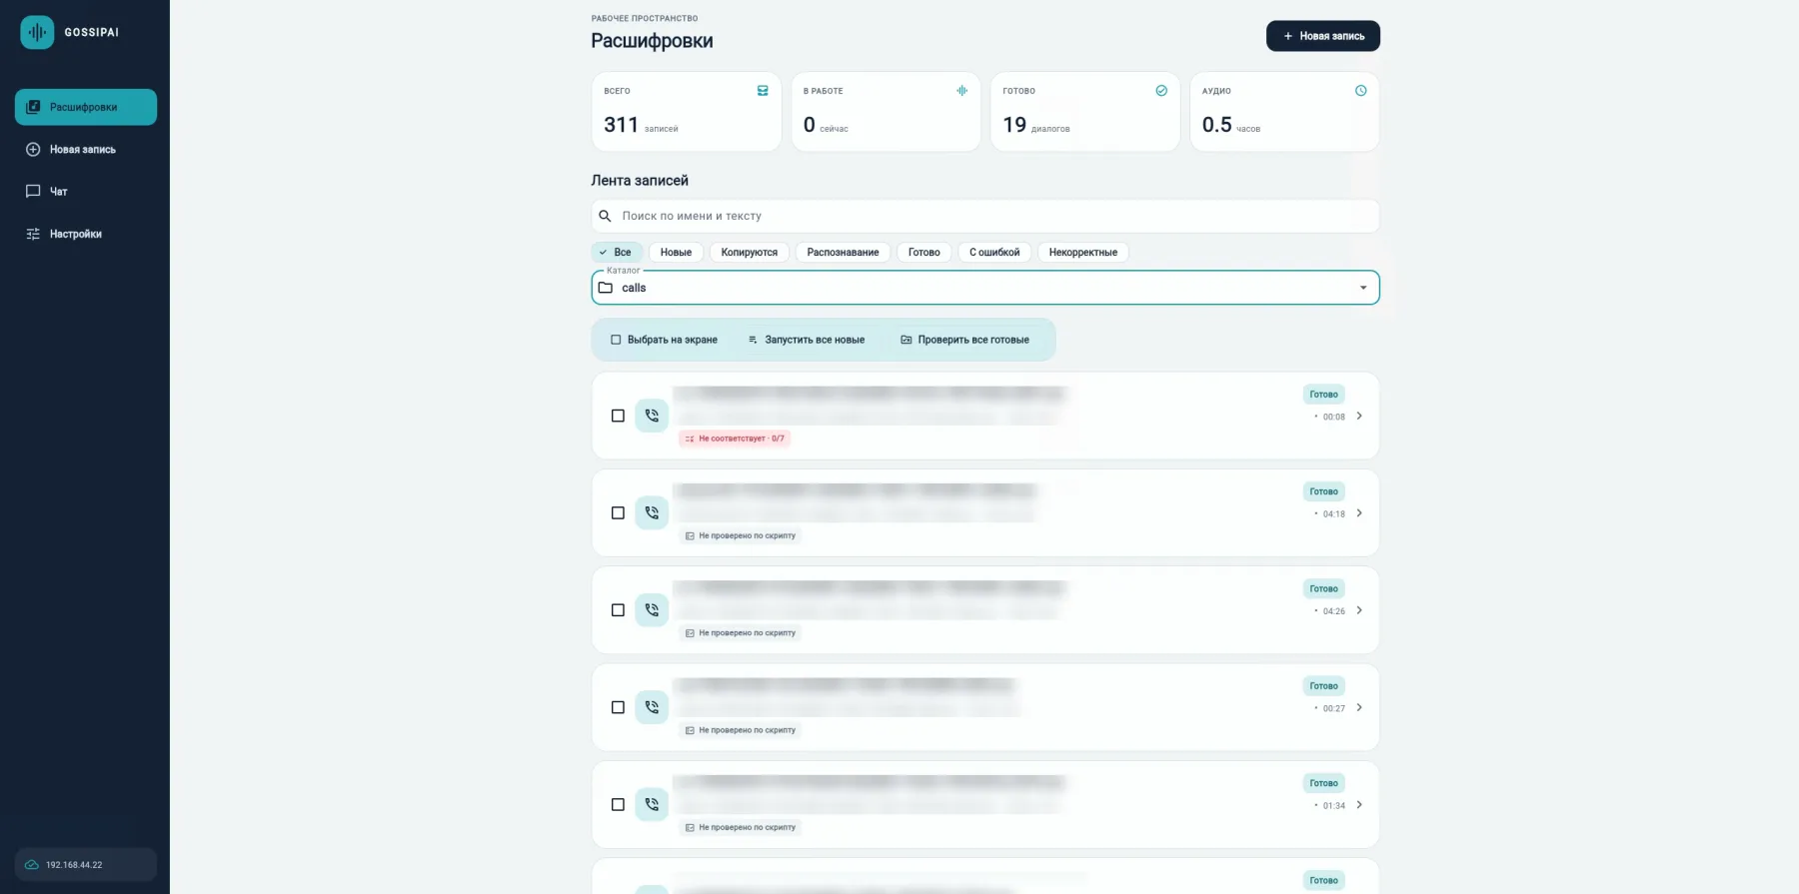Click the Не соответствует · 0/7 tag
Screen dimensions: 1799x894
tap(735, 439)
